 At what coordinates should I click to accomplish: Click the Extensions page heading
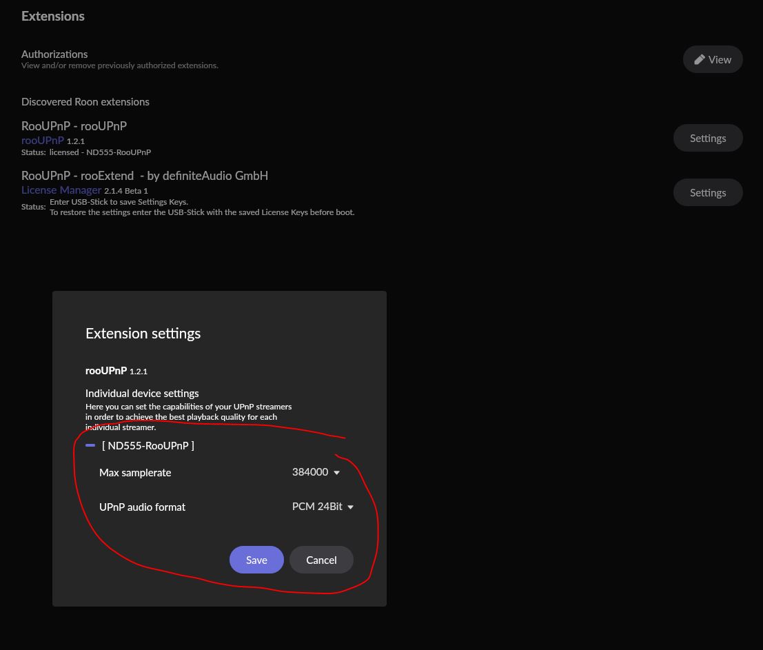[53, 16]
